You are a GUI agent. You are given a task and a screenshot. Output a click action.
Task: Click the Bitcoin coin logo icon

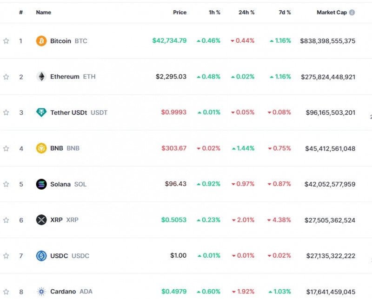[x=41, y=41]
